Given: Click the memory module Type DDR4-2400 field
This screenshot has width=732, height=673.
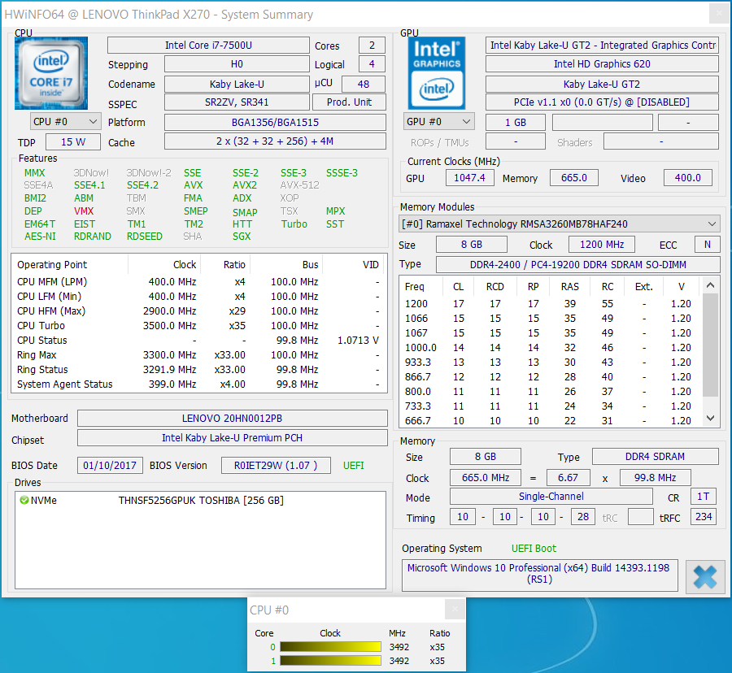Looking at the screenshot, I should click(x=578, y=264).
